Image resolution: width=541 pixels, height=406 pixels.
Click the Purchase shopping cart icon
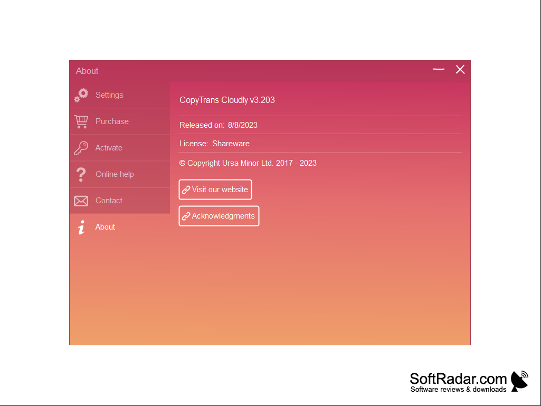coord(81,121)
